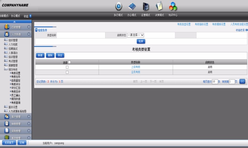
Task: Open the 办公模式 book icon
Action: coord(132,7)
